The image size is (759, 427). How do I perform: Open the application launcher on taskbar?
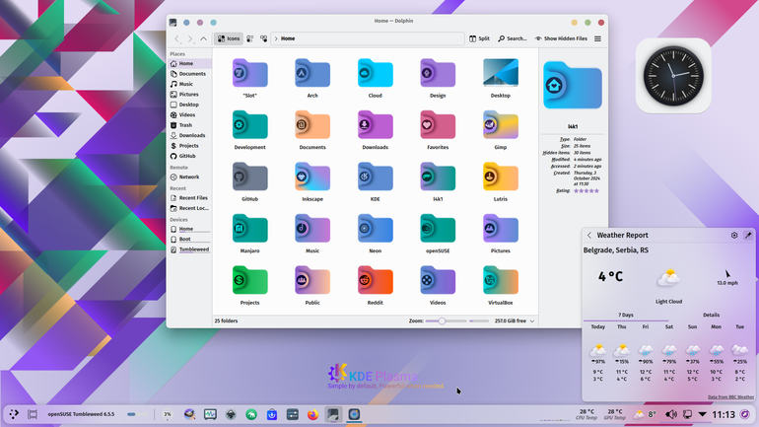point(14,414)
